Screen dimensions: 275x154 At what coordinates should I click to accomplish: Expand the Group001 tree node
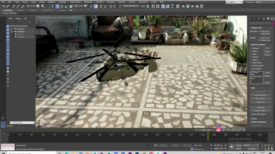11,29
